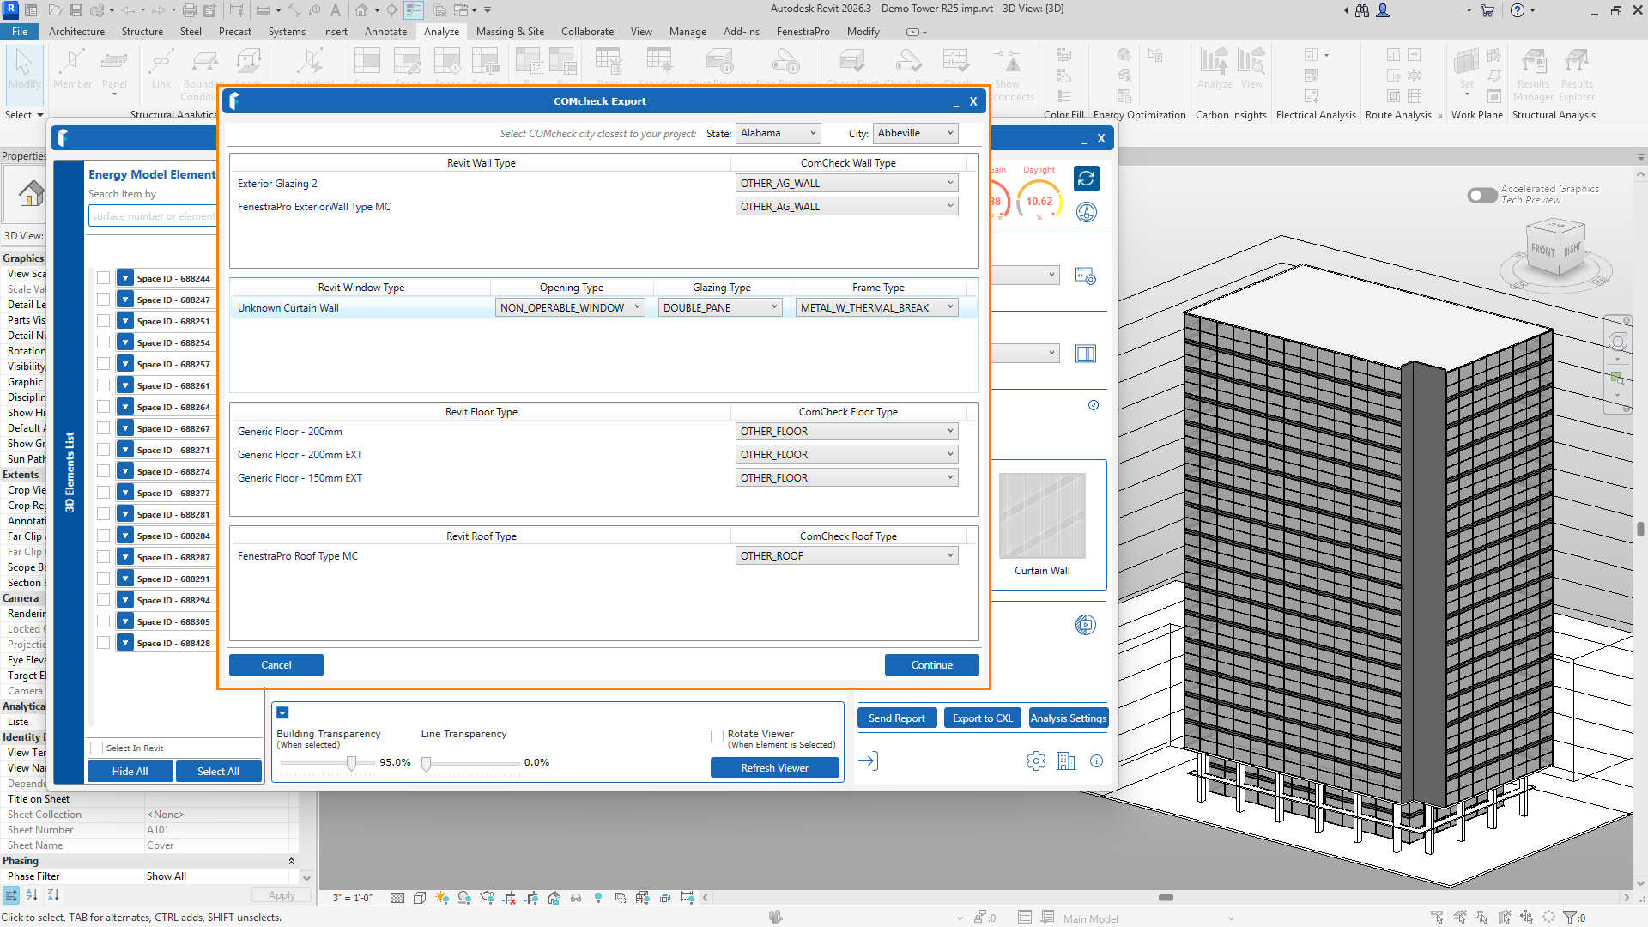Open Opening Type dropdown NON_OPERABLE_WINDOW

570,307
